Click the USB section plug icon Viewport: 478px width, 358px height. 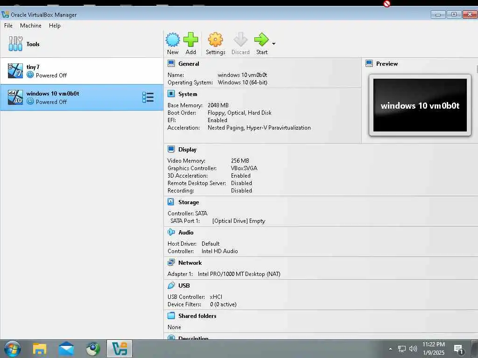point(171,285)
